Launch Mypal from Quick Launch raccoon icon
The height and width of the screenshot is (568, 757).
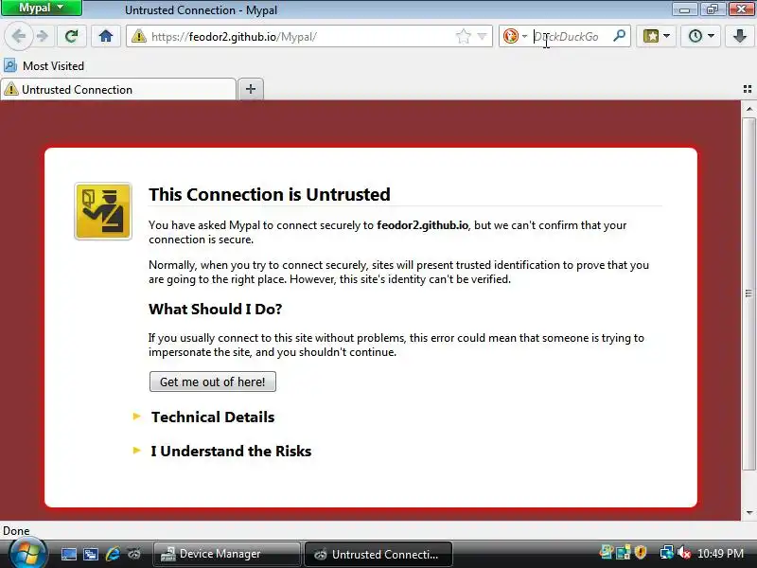click(133, 554)
